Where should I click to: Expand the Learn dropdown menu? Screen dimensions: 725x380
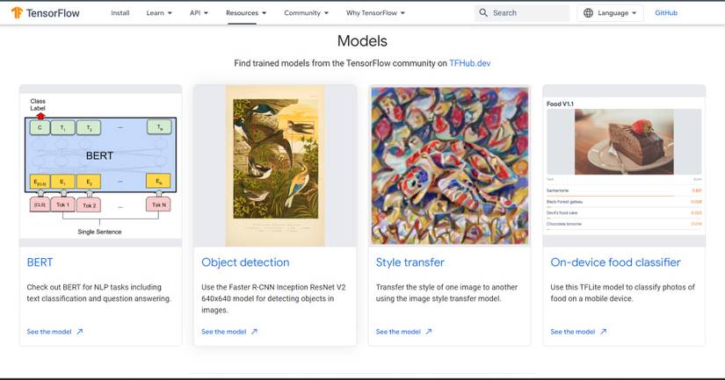click(159, 13)
